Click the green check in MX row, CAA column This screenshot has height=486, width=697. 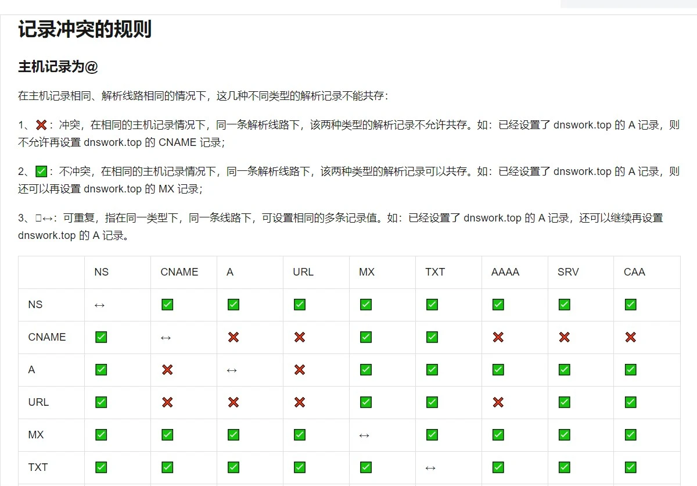pyautogui.click(x=630, y=435)
